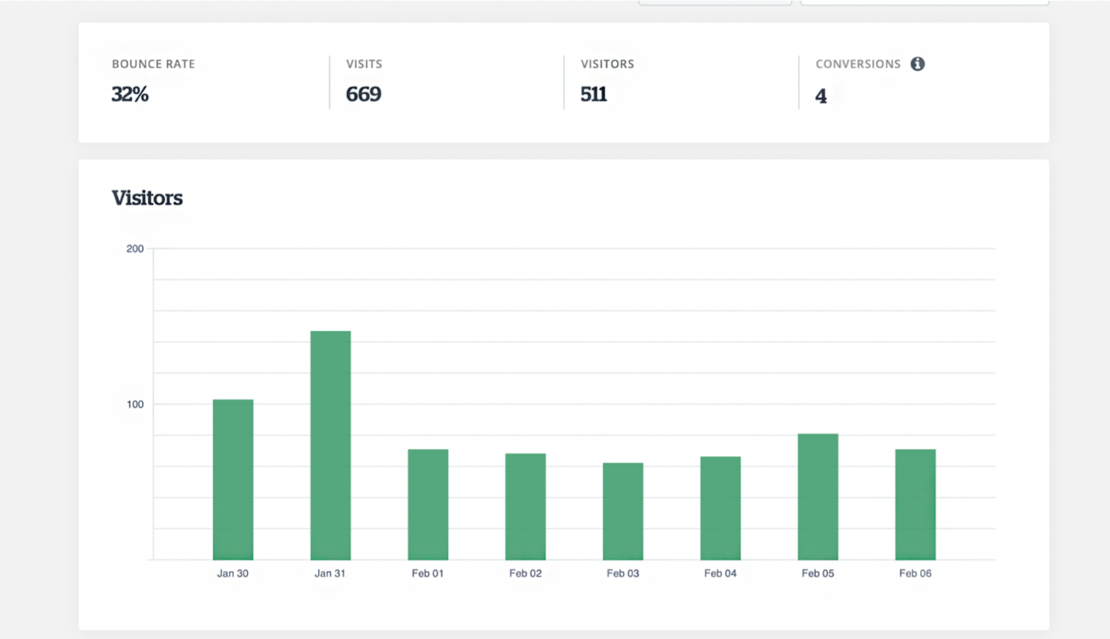Click the Feb 06 bar
This screenshot has height=639, width=1110.
coord(915,504)
